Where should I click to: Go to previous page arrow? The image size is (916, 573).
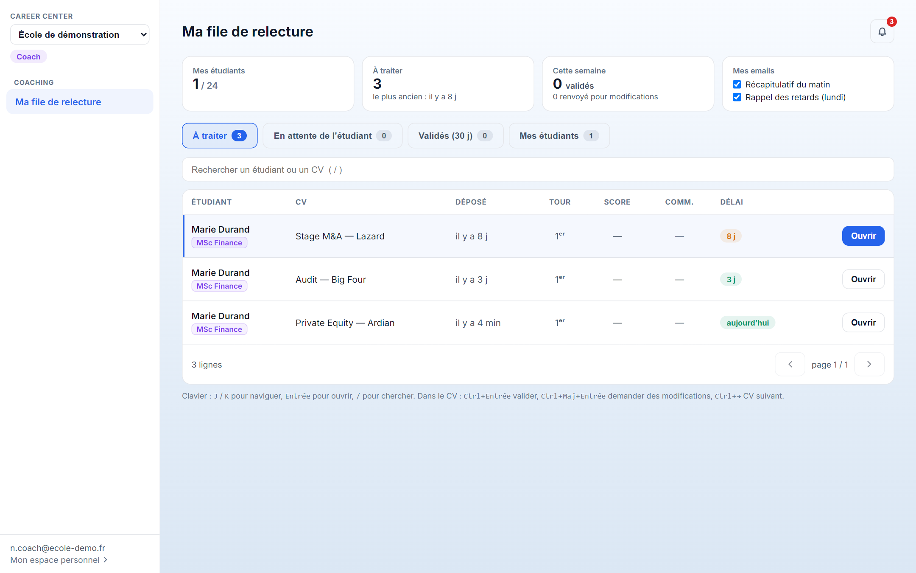tap(790, 364)
